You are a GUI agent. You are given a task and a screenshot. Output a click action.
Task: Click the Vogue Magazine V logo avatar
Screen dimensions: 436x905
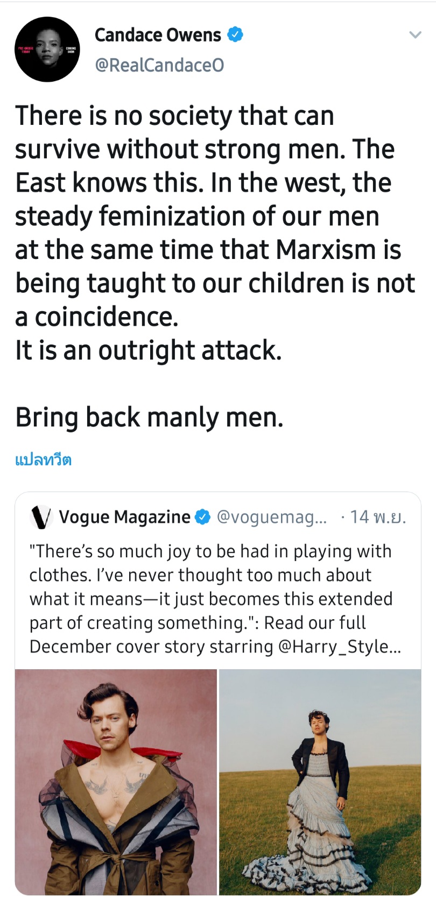click(41, 517)
